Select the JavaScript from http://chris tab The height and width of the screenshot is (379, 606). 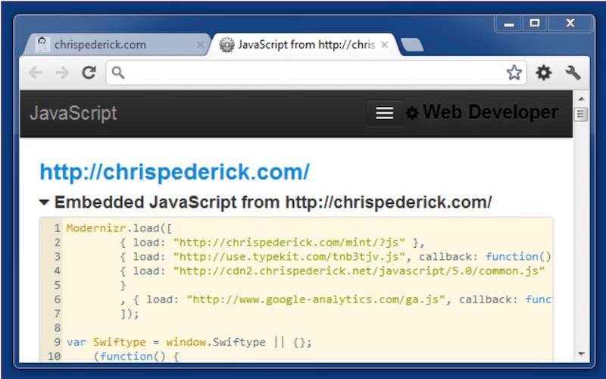(304, 45)
